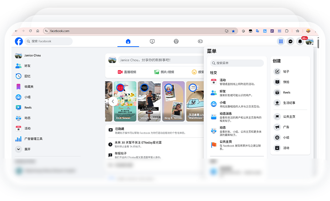Screen dimensions: 330x201
Task: Switch to the Home tab
Action: (x=128, y=41)
